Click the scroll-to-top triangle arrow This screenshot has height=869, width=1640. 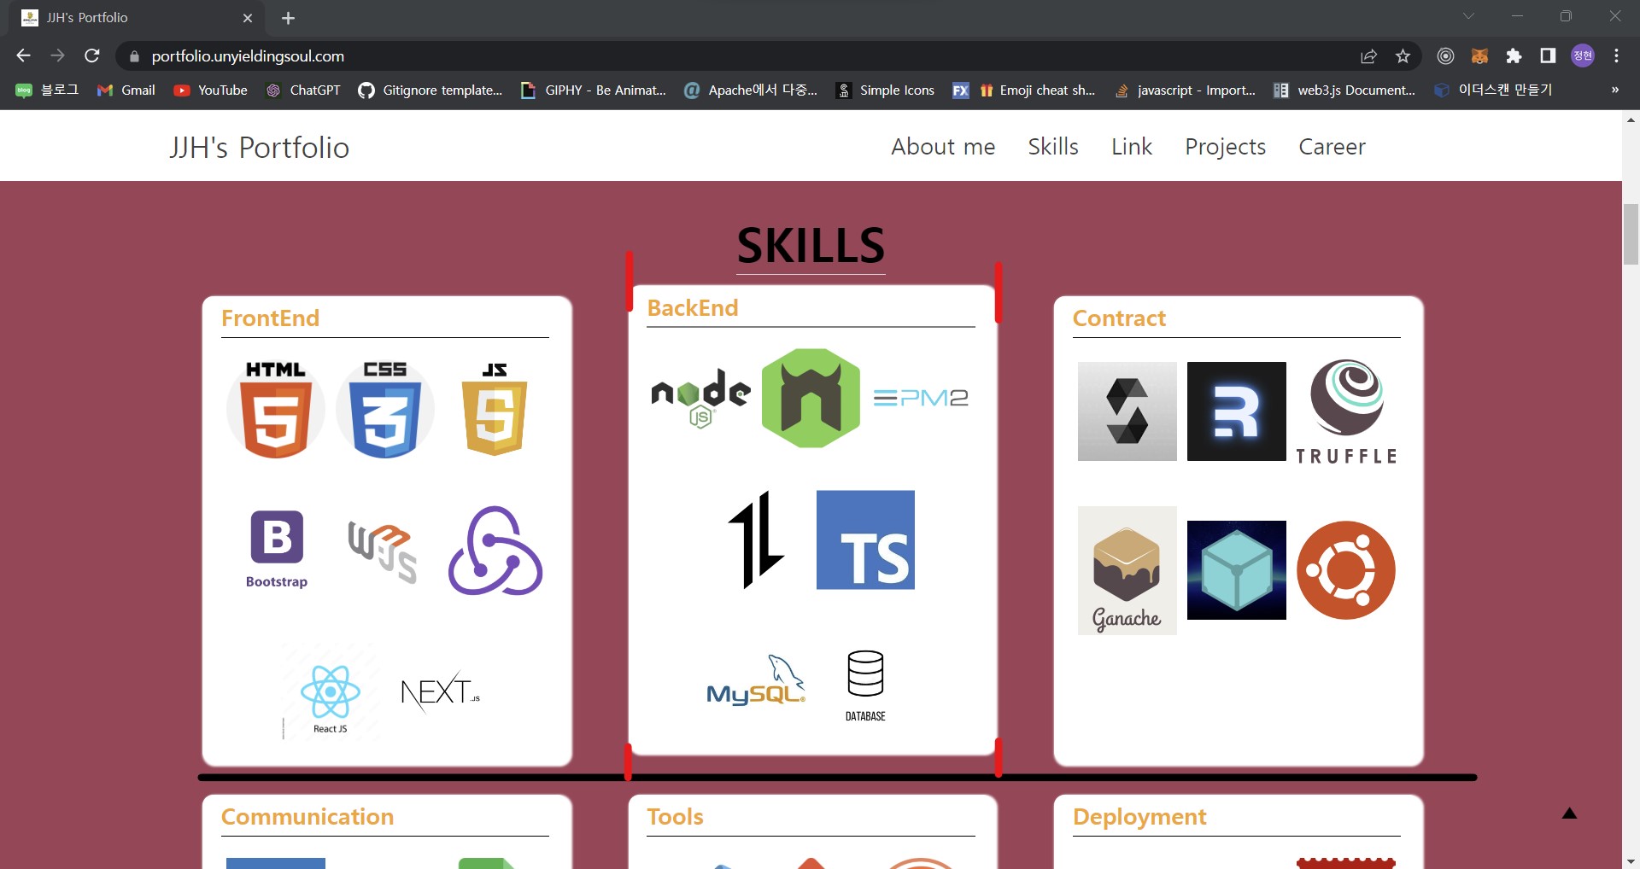tap(1569, 814)
